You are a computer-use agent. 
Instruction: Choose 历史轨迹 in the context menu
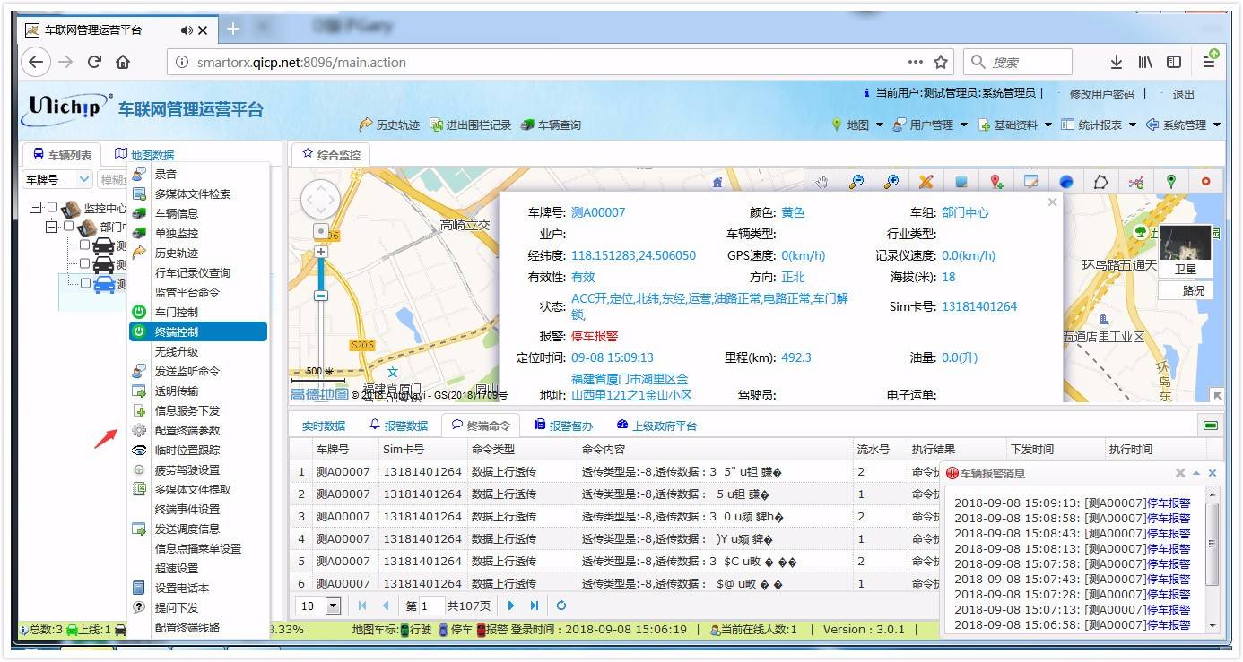pos(198,253)
